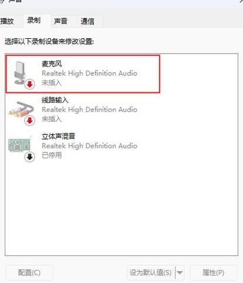Click the 立体声混音 sound card icon

pyautogui.click(x=20, y=145)
